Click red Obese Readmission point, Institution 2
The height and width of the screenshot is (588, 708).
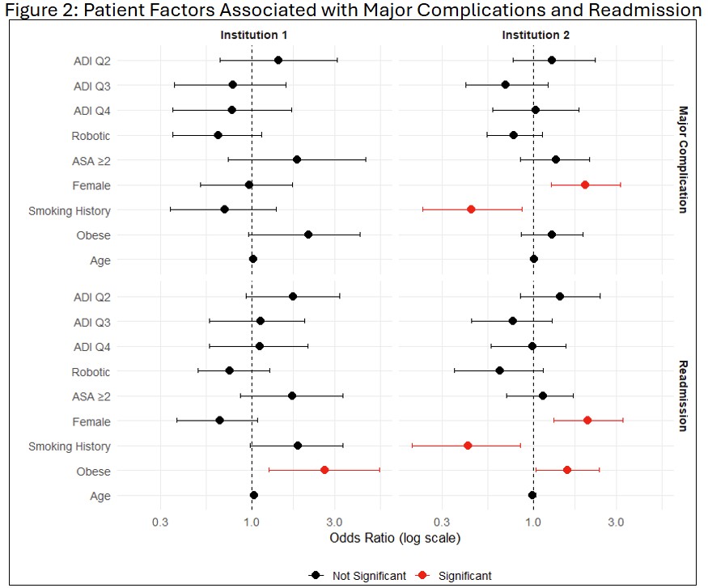point(567,470)
